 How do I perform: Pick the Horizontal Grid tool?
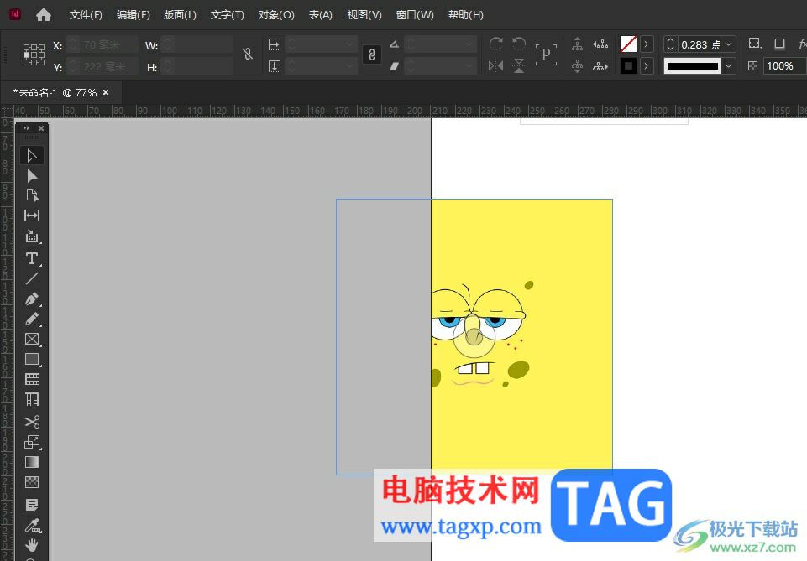pos(32,379)
